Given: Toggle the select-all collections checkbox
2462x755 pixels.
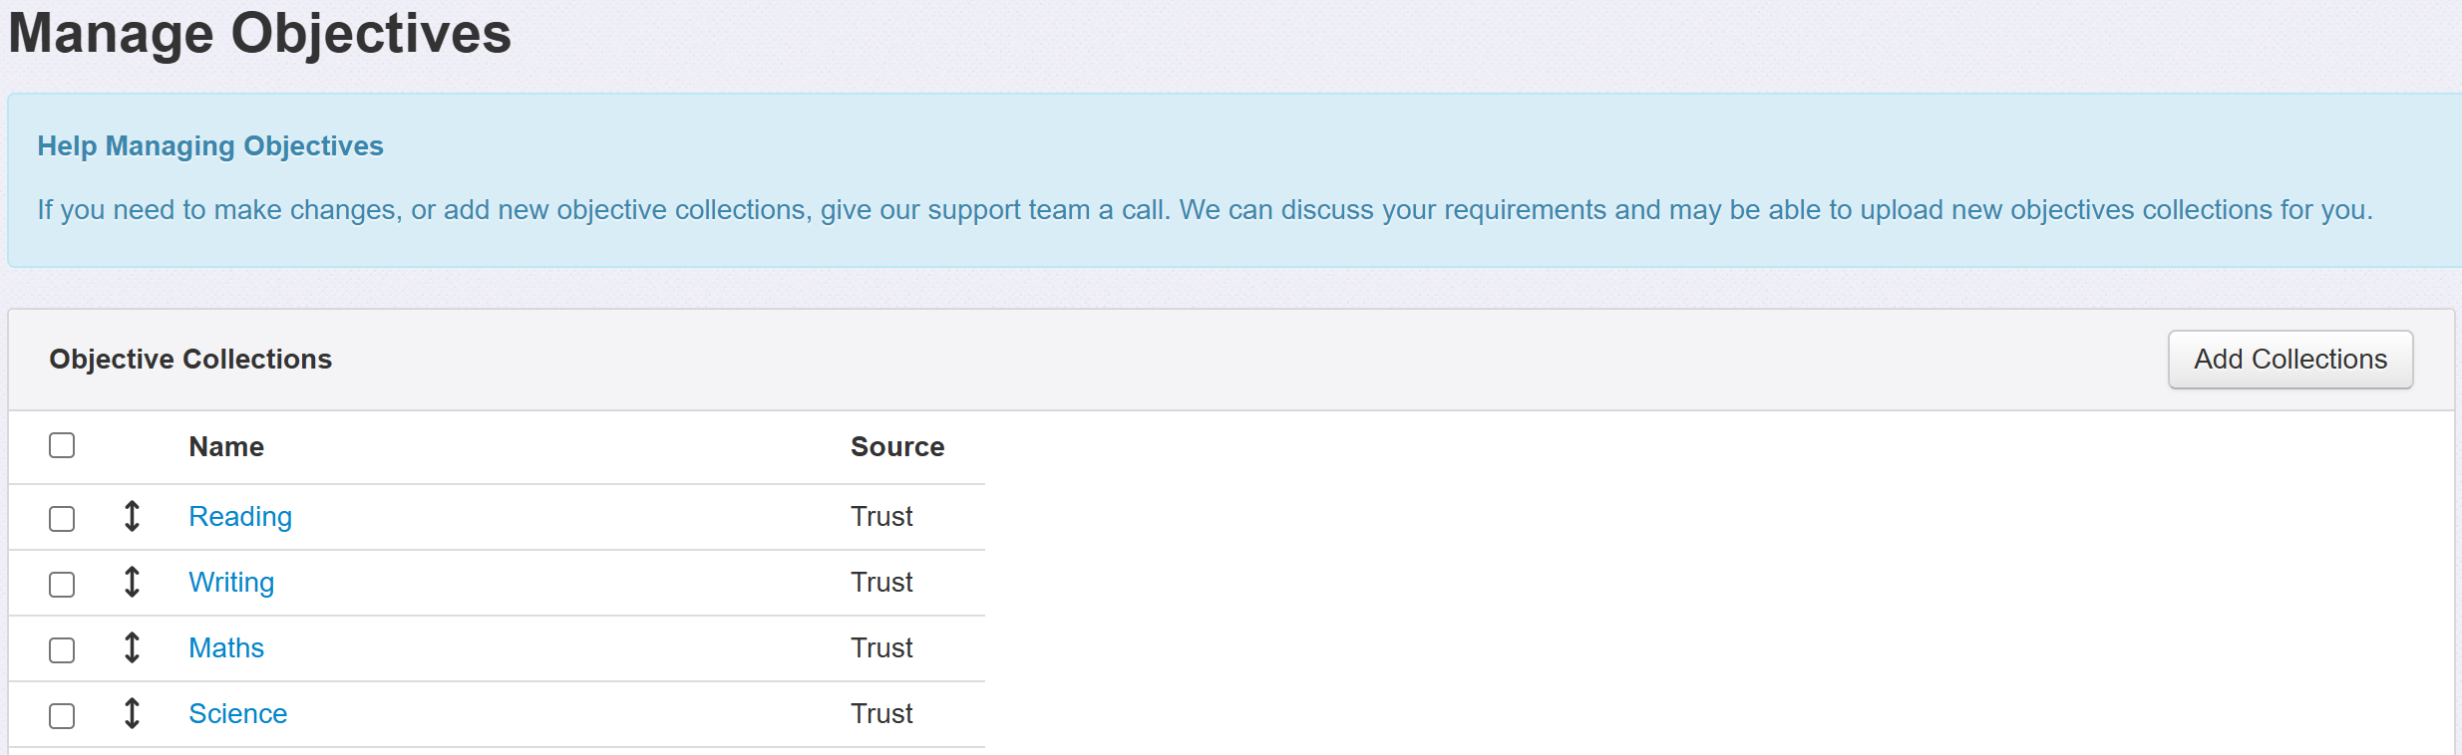Looking at the screenshot, I should 62,445.
